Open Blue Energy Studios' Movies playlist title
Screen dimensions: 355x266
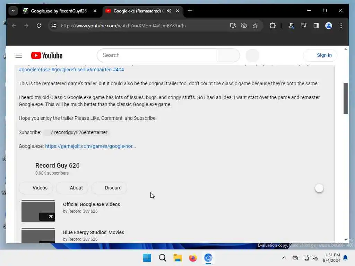coord(94,232)
